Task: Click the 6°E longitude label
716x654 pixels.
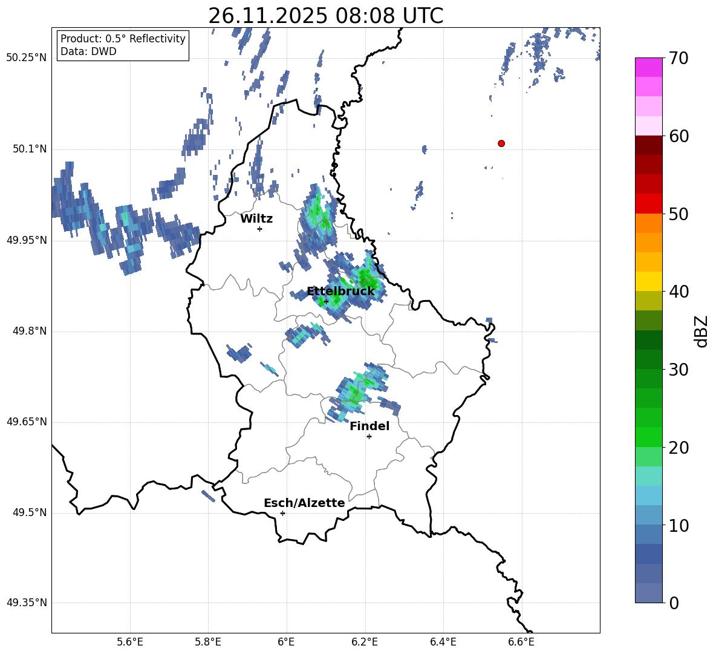Action: coord(286,642)
